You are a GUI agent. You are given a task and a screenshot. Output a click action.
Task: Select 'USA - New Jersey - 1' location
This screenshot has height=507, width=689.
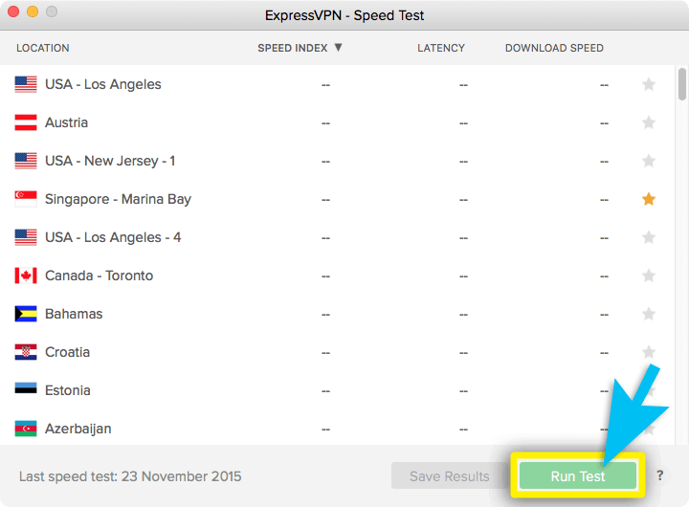click(110, 161)
